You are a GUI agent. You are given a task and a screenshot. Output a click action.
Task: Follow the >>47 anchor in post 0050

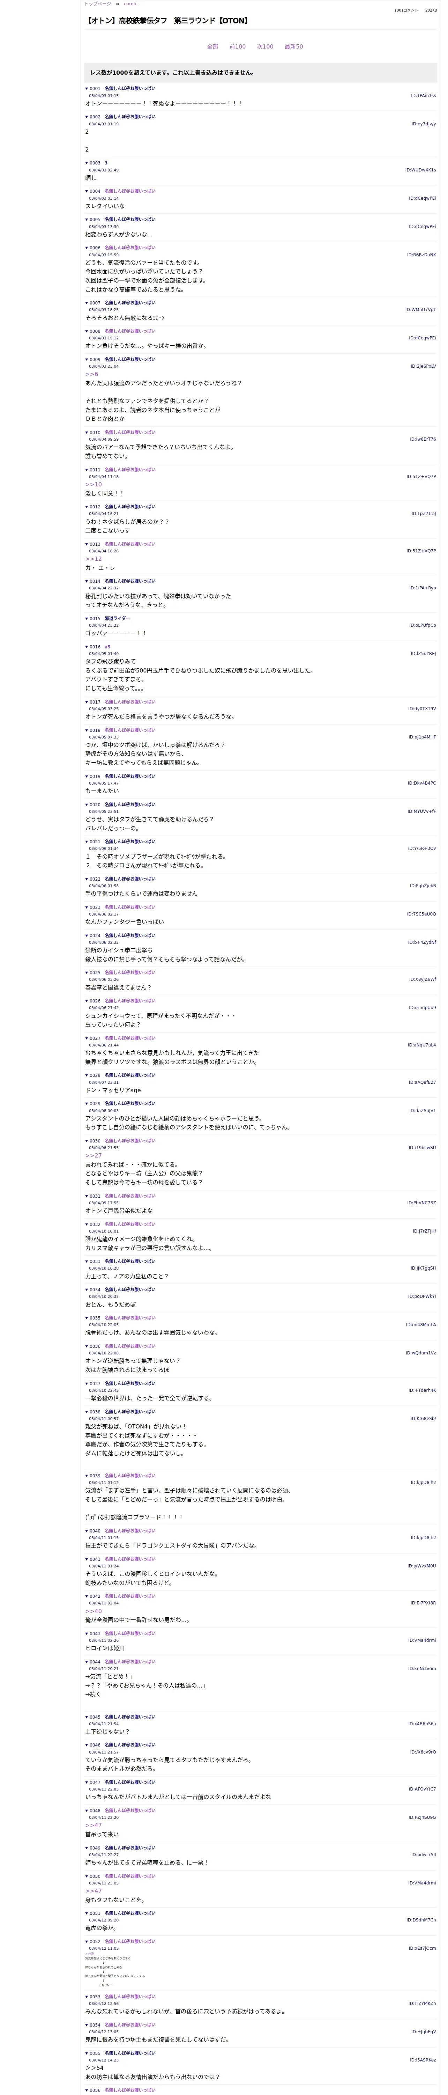pos(94,1891)
